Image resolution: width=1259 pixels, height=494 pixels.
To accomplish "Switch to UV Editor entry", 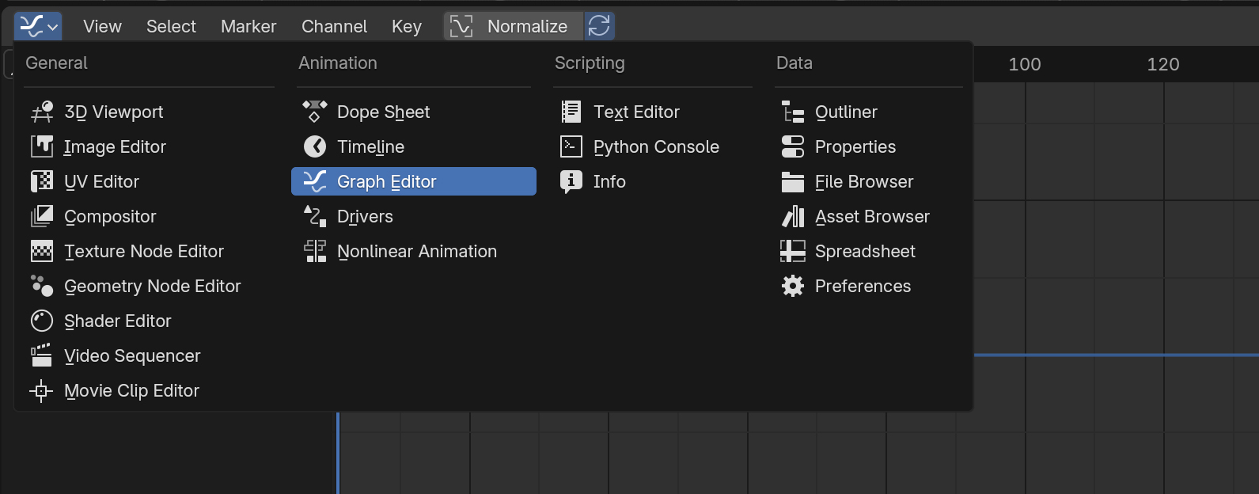I will [150, 181].
